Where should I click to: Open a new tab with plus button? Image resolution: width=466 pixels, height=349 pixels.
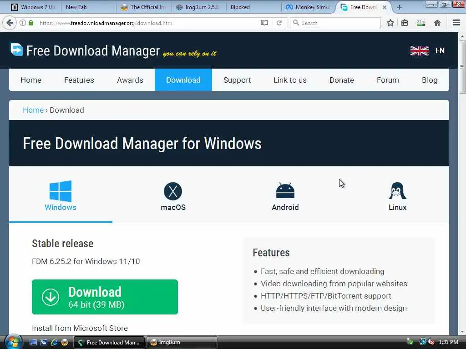[400, 7]
